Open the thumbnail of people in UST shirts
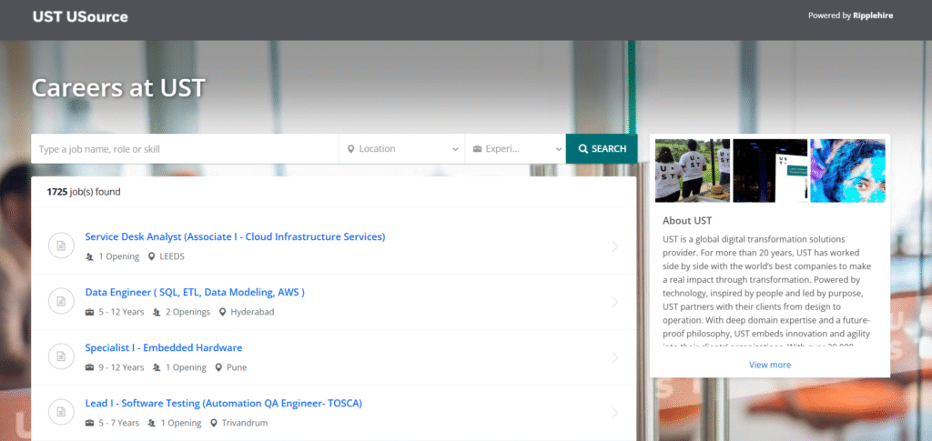932x441 pixels. coord(693,171)
